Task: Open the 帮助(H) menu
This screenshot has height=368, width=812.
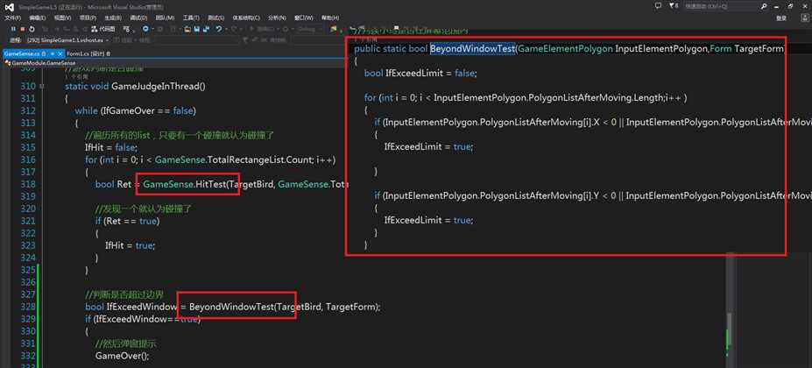Action: pyautogui.click(x=330, y=18)
